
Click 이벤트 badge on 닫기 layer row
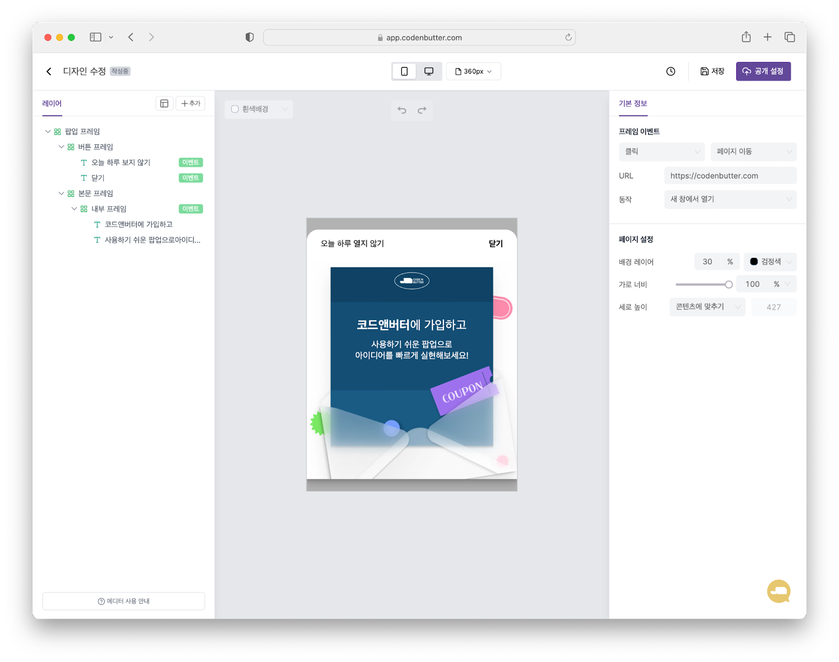(x=190, y=178)
